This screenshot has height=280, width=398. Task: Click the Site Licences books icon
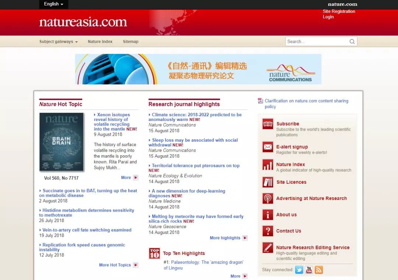268,182
